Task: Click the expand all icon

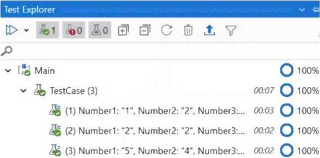Action: point(123,30)
